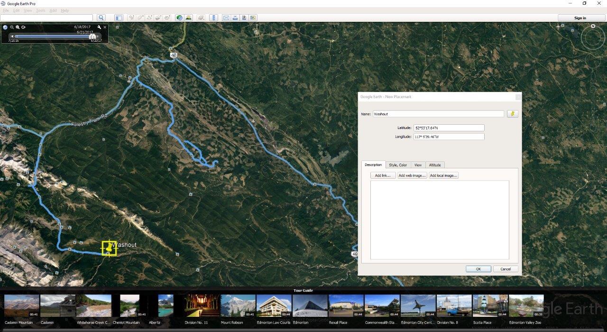Switch to the Altitude tab
The width and height of the screenshot is (607, 332).
point(435,165)
